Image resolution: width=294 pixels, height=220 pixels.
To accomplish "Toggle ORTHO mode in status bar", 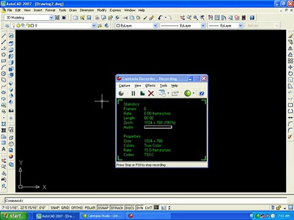I will 77,208.
